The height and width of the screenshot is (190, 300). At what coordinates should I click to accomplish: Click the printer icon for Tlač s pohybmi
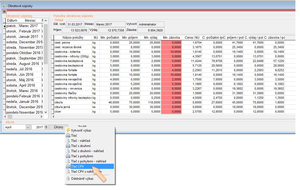[x=68, y=156]
